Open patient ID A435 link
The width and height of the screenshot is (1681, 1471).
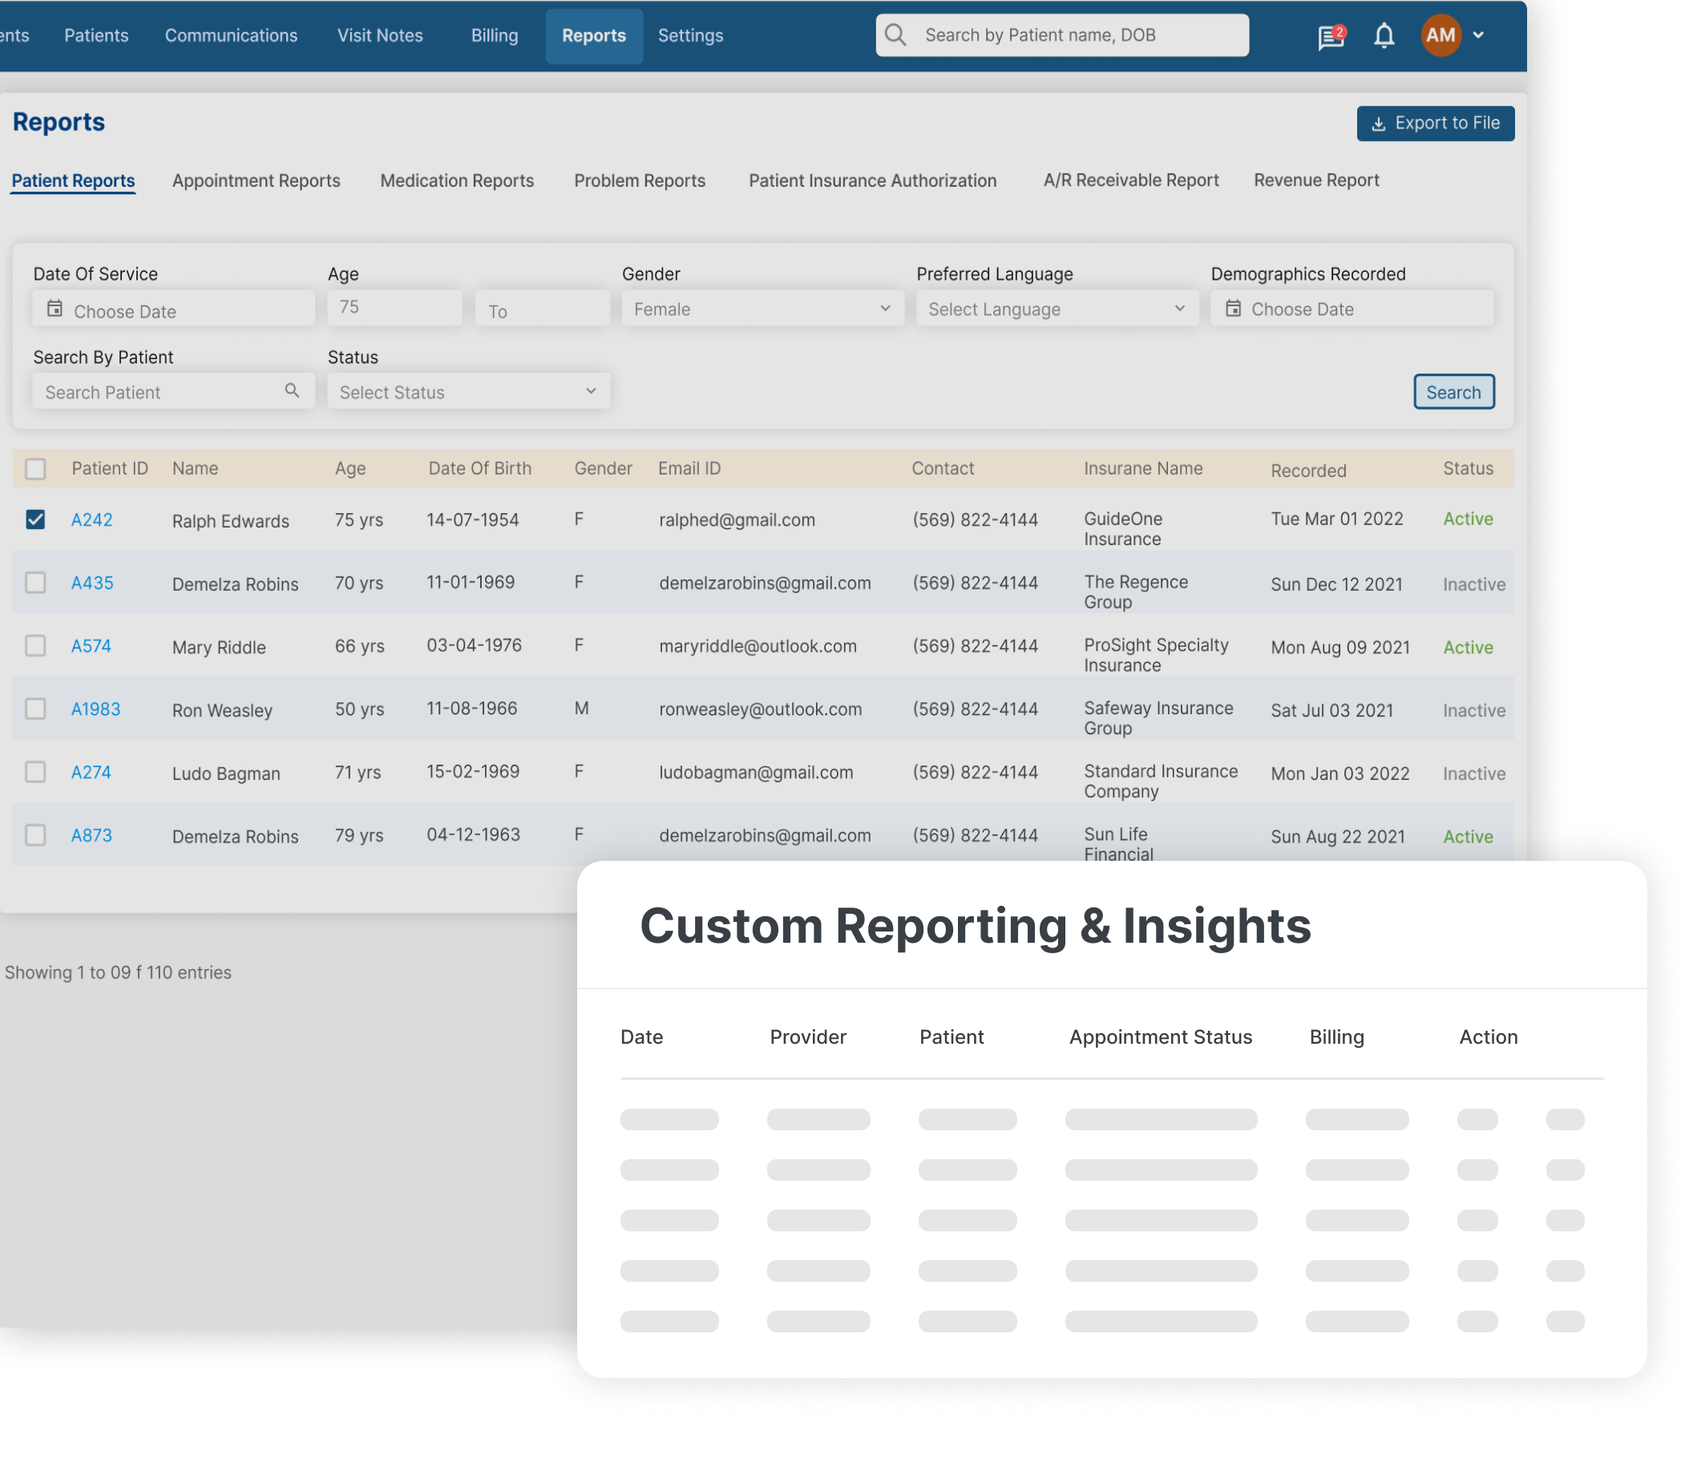tap(92, 583)
